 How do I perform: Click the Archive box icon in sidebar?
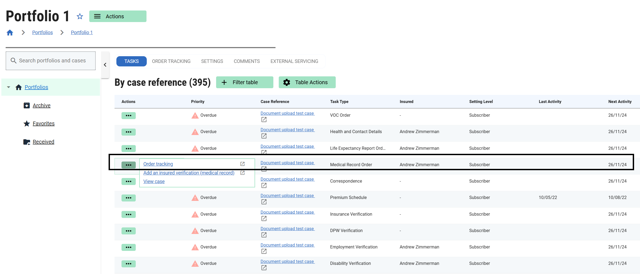27,105
